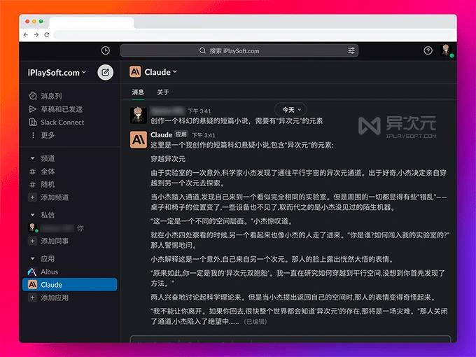The height and width of the screenshot is (357, 476).
Task: Click 添加应用 add apps
Action: [x=49, y=297]
